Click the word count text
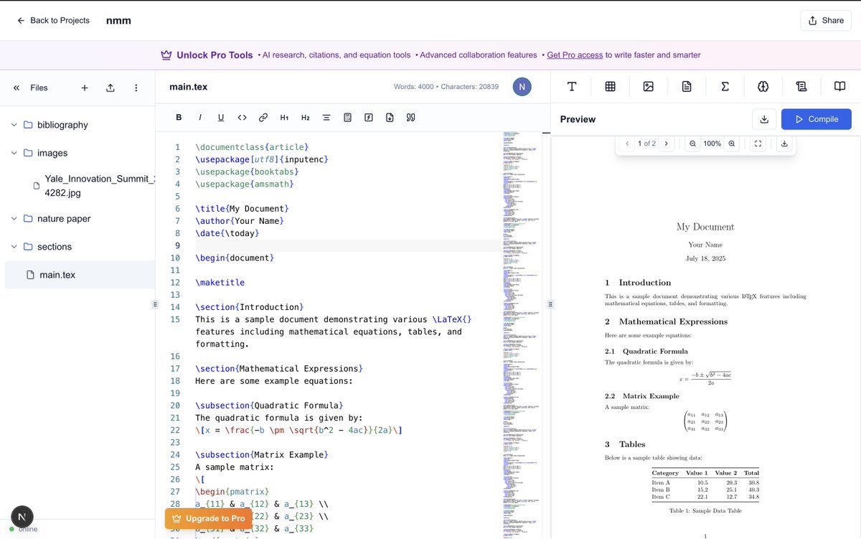The height and width of the screenshot is (539, 861). click(x=414, y=87)
